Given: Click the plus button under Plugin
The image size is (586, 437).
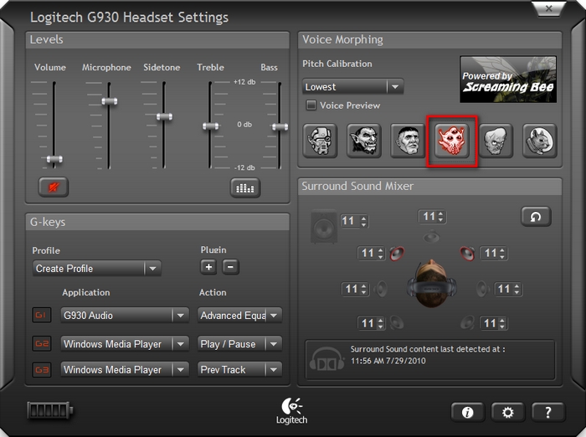Looking at the screenshot, I should coord(208,267).
